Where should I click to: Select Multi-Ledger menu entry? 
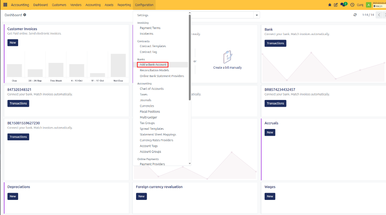[149, 117]
